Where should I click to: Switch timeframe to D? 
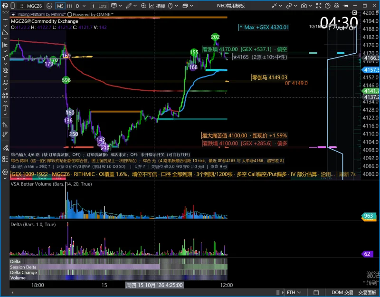click(x=77, y=6)
